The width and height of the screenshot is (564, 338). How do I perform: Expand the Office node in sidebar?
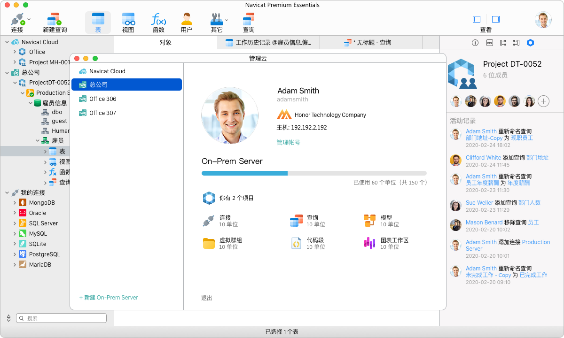tap(15, 52)
